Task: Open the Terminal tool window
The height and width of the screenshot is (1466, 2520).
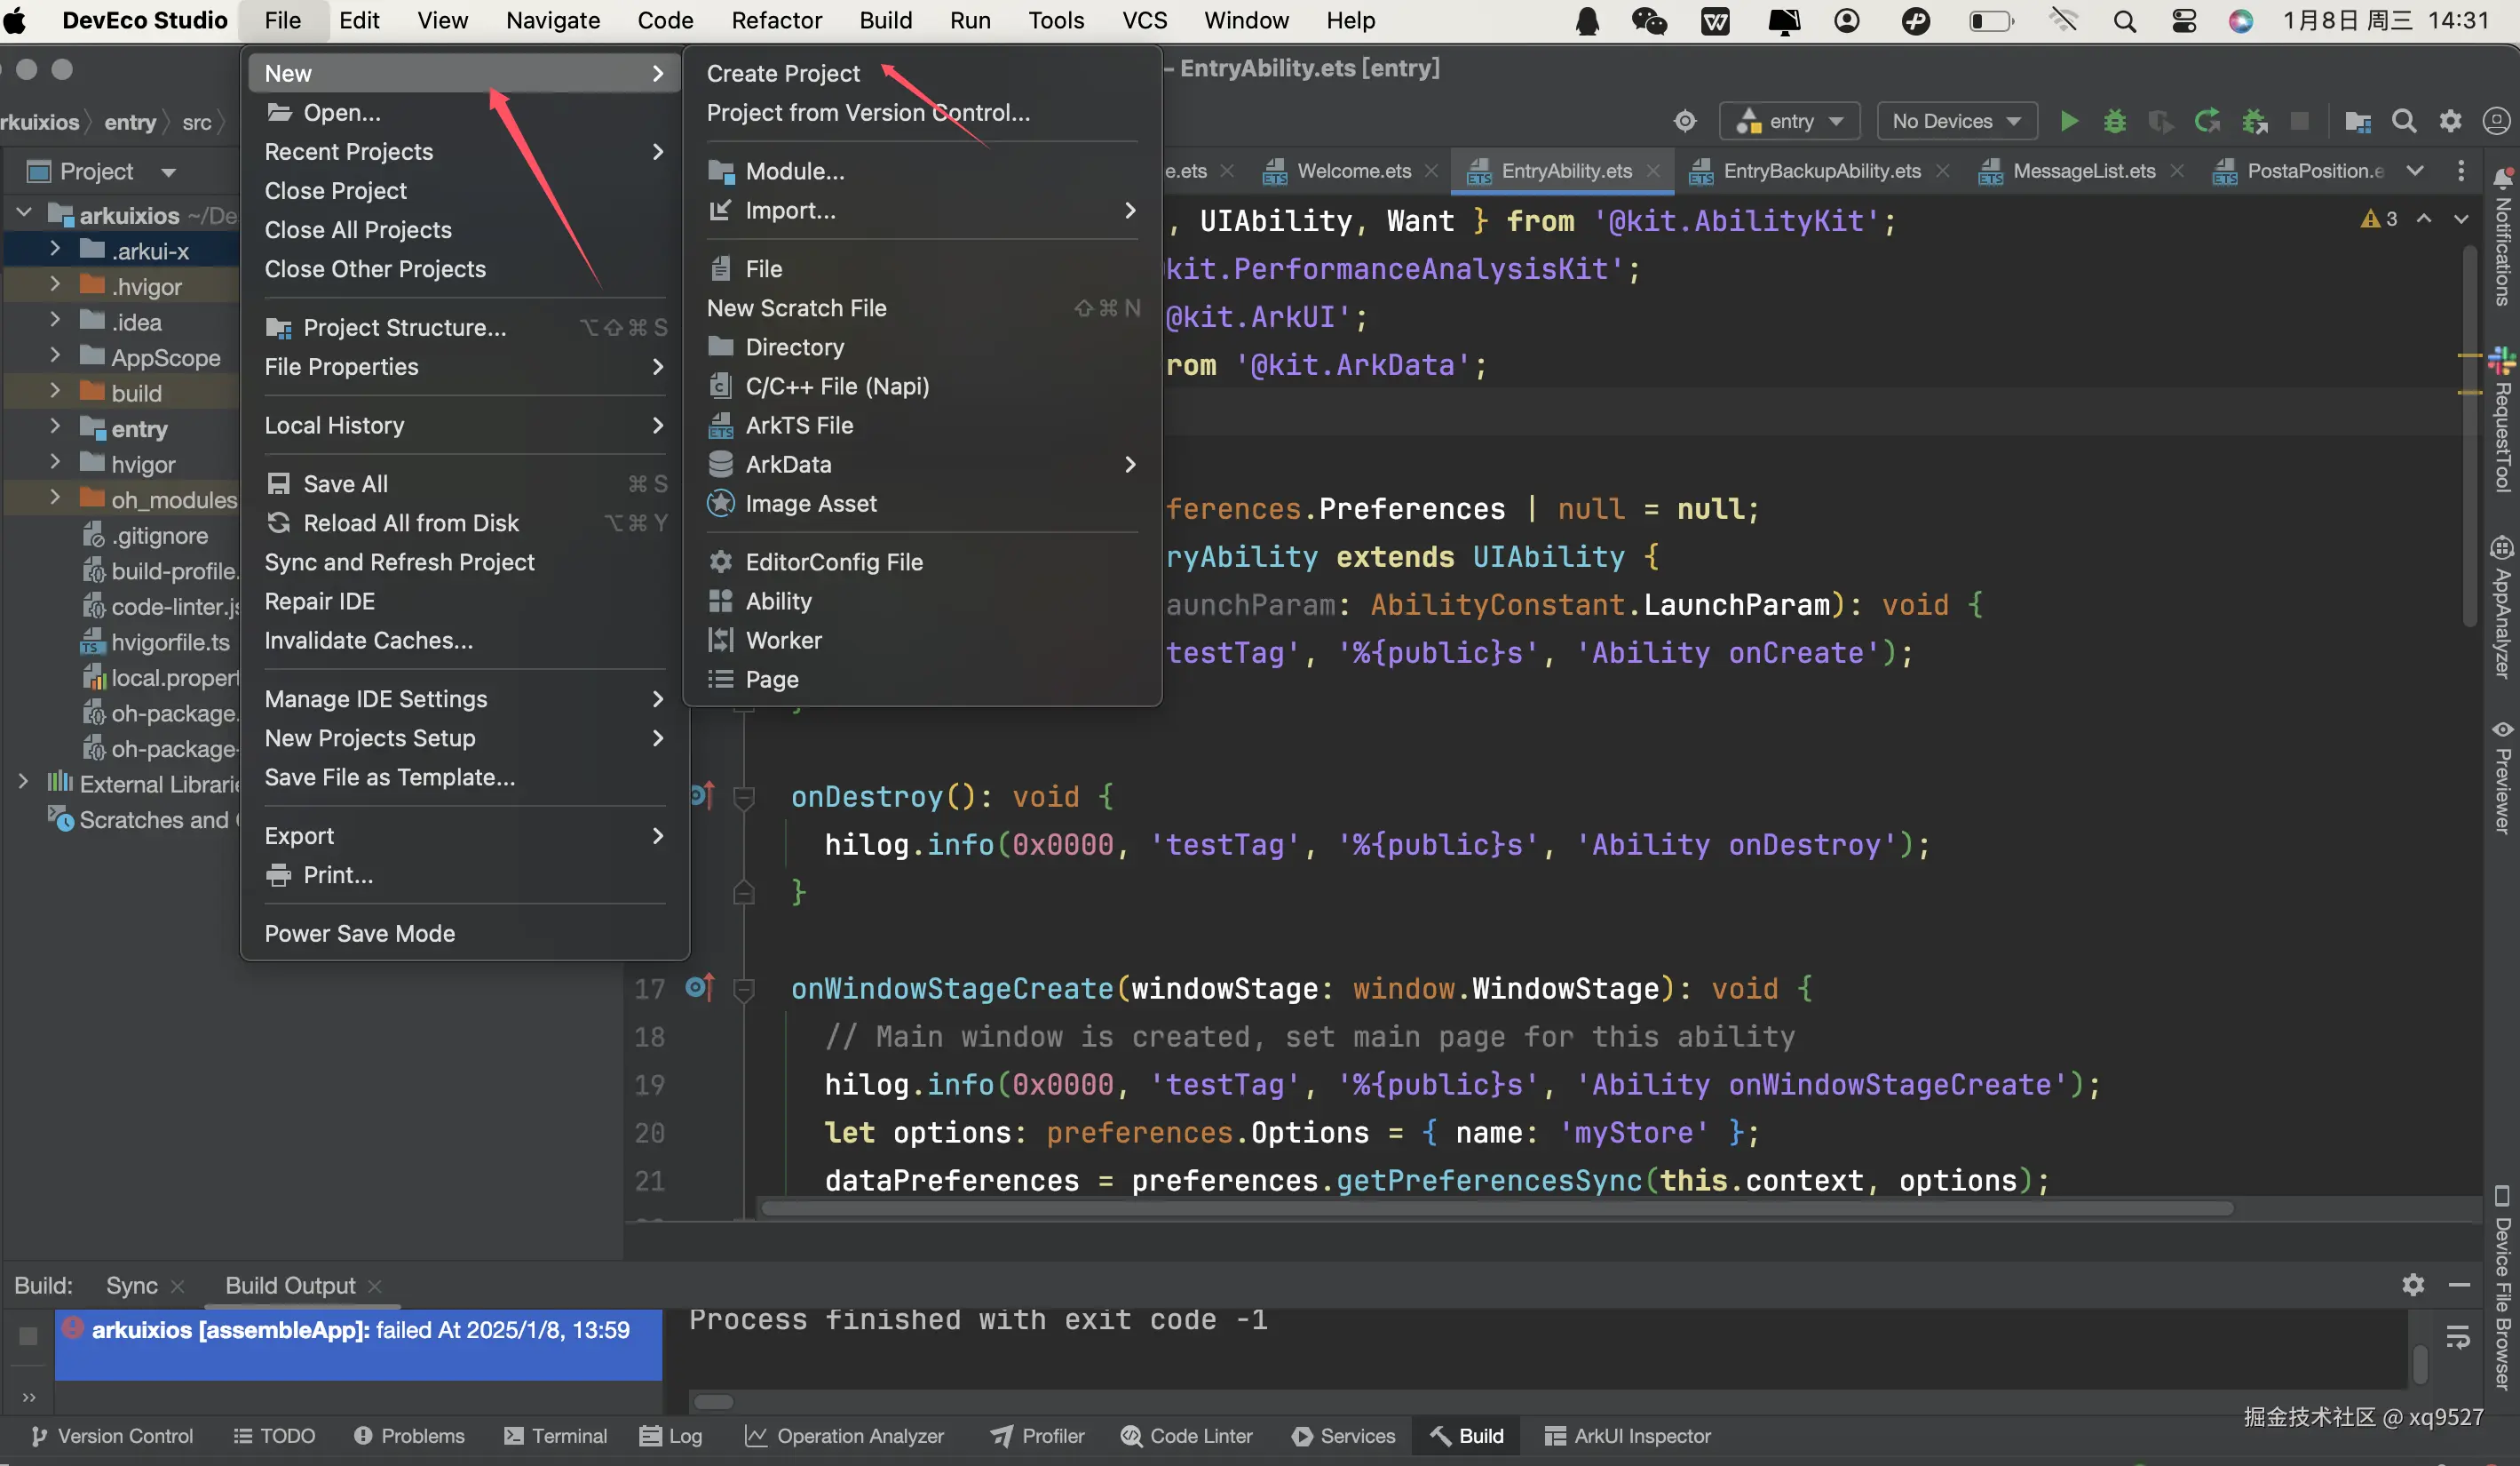Action: (x=556, y=1436)
